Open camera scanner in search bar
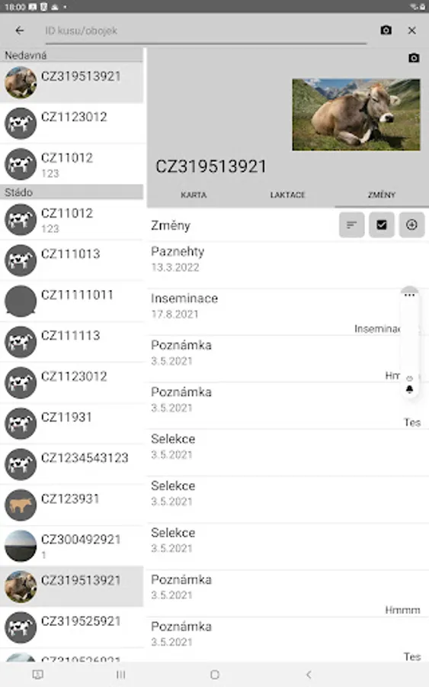Image resolution: width=429 pixels, height=687 pixels. point(386,31)
